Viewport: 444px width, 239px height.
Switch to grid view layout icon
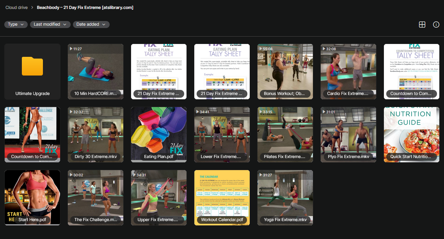pyautogui.click(x=422, y=25)
